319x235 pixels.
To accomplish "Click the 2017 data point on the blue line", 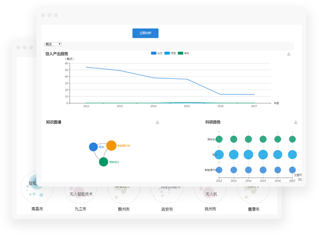I will click(x=254, y=95).
